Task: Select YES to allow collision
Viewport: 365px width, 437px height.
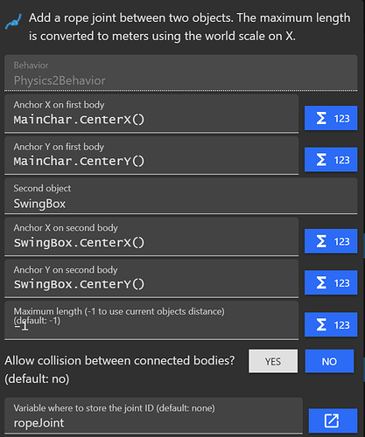Action: 273,361
